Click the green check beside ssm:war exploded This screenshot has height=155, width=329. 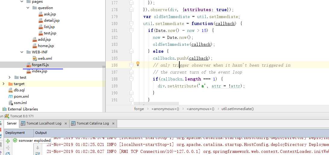point(15,140)
